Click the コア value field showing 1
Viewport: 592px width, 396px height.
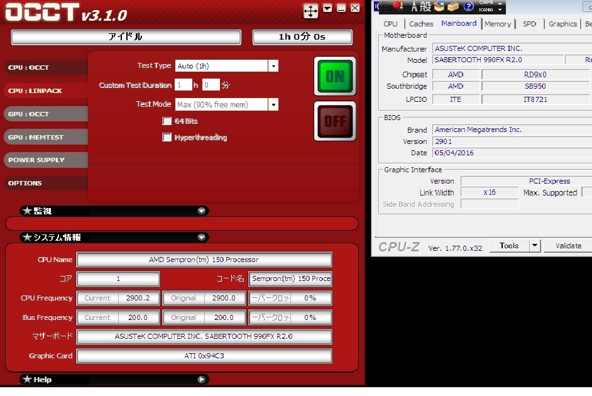pyautogui.click(x=118, y=279)
